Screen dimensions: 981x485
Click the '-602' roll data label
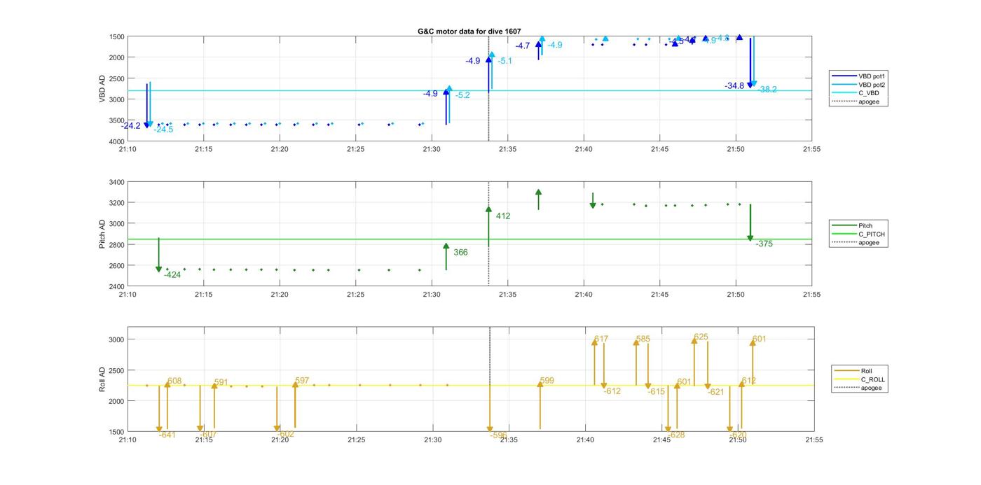click(x=286, y=435)
